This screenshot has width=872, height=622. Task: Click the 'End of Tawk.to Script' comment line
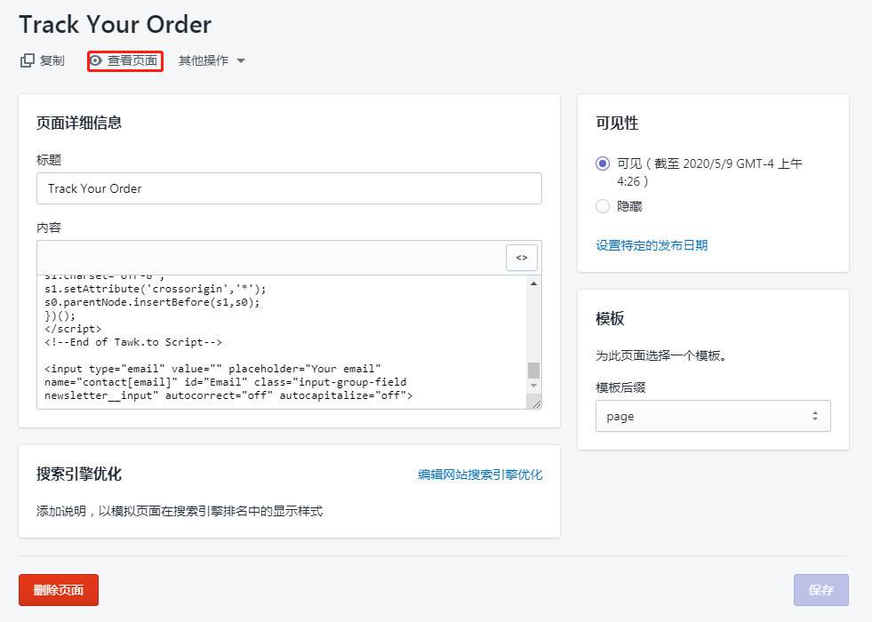(x=133, y=342)
